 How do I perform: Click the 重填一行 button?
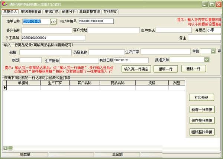[166, 69]
